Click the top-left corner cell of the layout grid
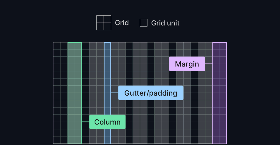Image resolution: width=280 pixels, height=145 pixels. click(57, 46)
